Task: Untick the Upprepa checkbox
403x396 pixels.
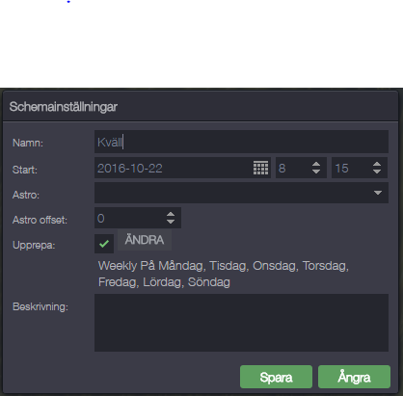Action: click(104, 244)
